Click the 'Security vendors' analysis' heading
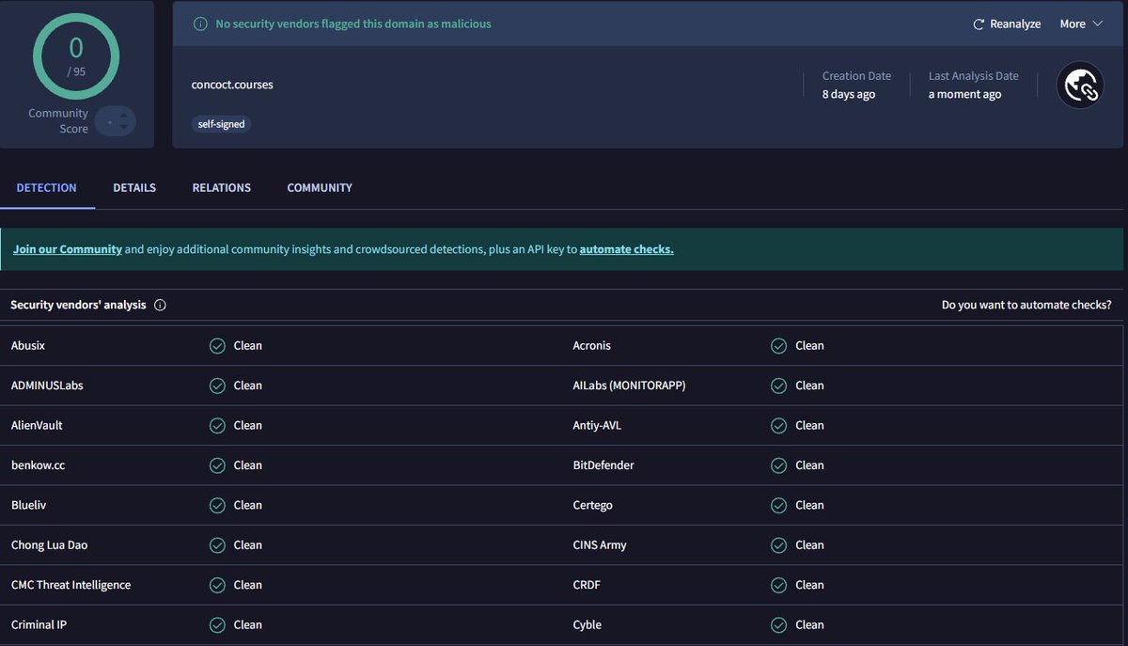This screenshot has width=1128, height=646. (78, 306)
